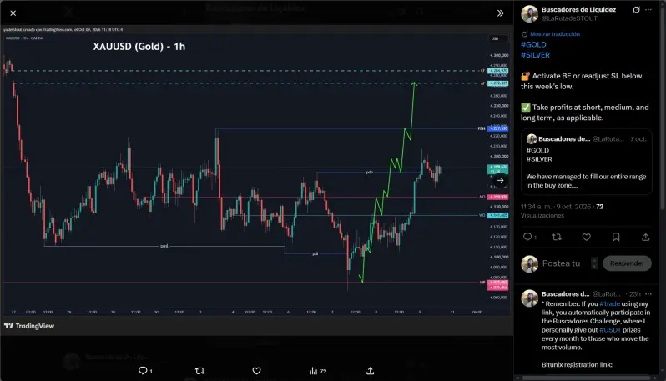The image size is (666, 381).
Task: Open the #USDT hashtag in reply
Action: tap(610, 329)
